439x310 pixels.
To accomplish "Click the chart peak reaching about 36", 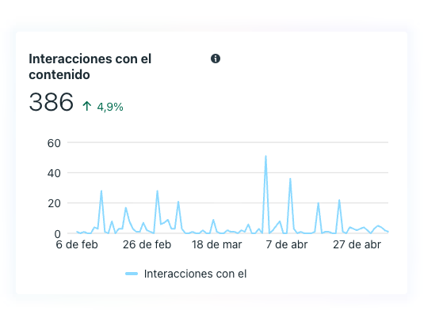I will [x=290, y=179].
